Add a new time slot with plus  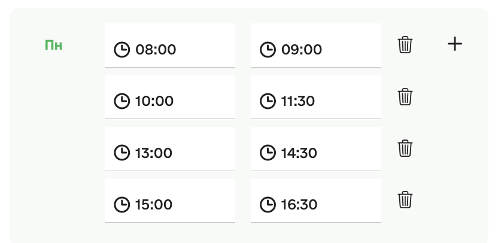(455, 44)
